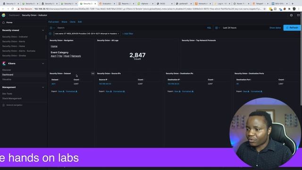Click Share in the dashboard toolbar

(x=64, y=22)
